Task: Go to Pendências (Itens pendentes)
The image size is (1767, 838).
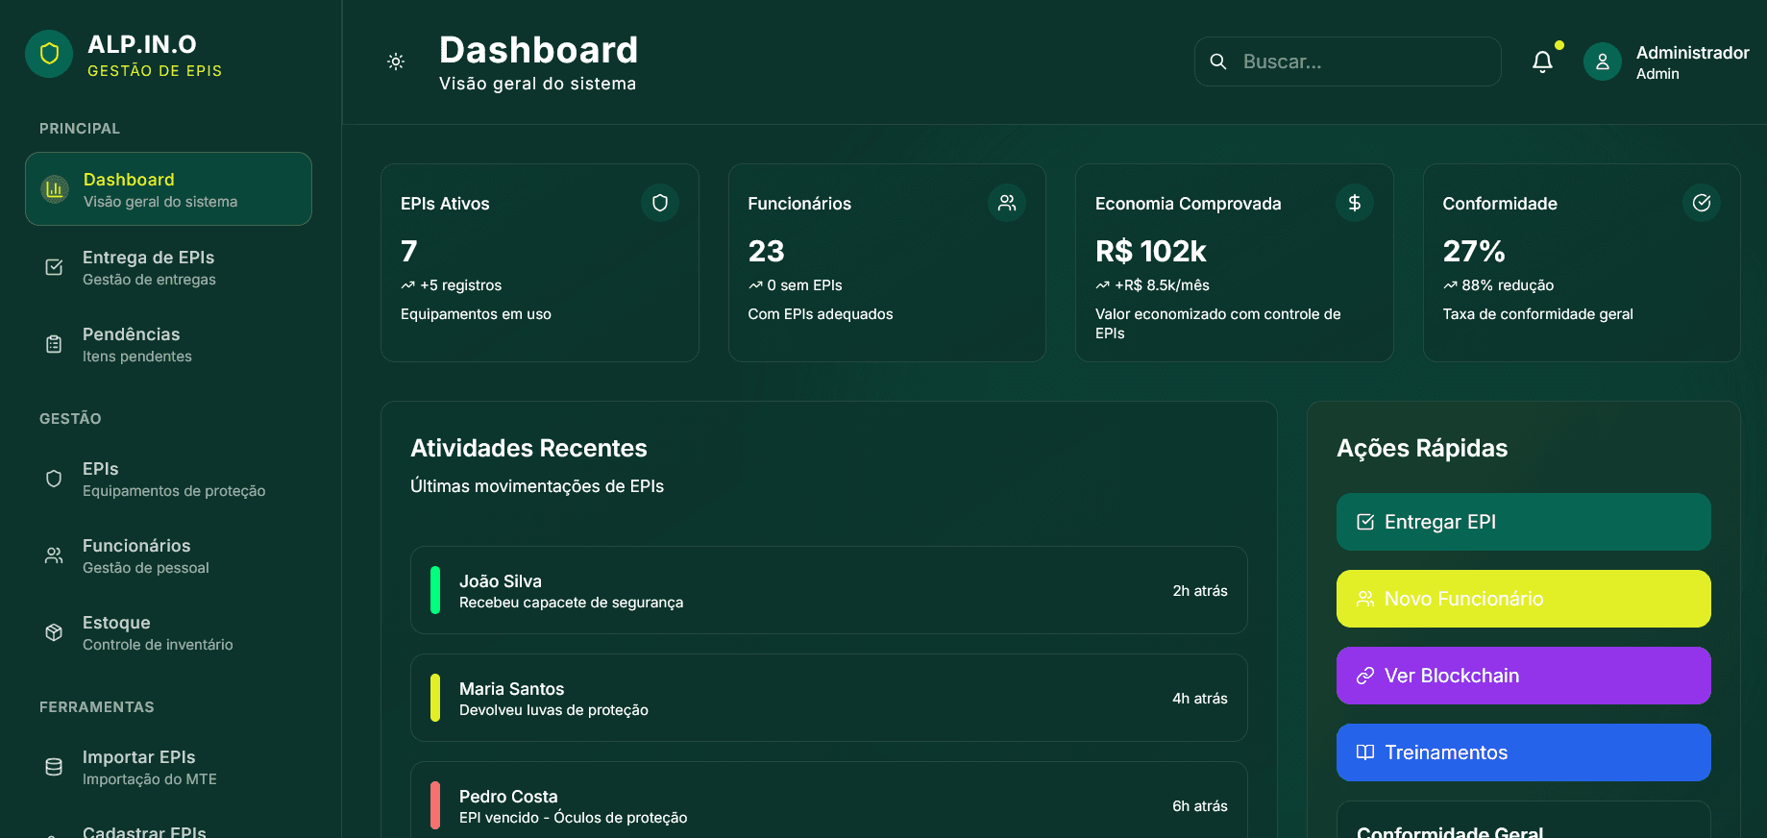Action: click(168, 344)
